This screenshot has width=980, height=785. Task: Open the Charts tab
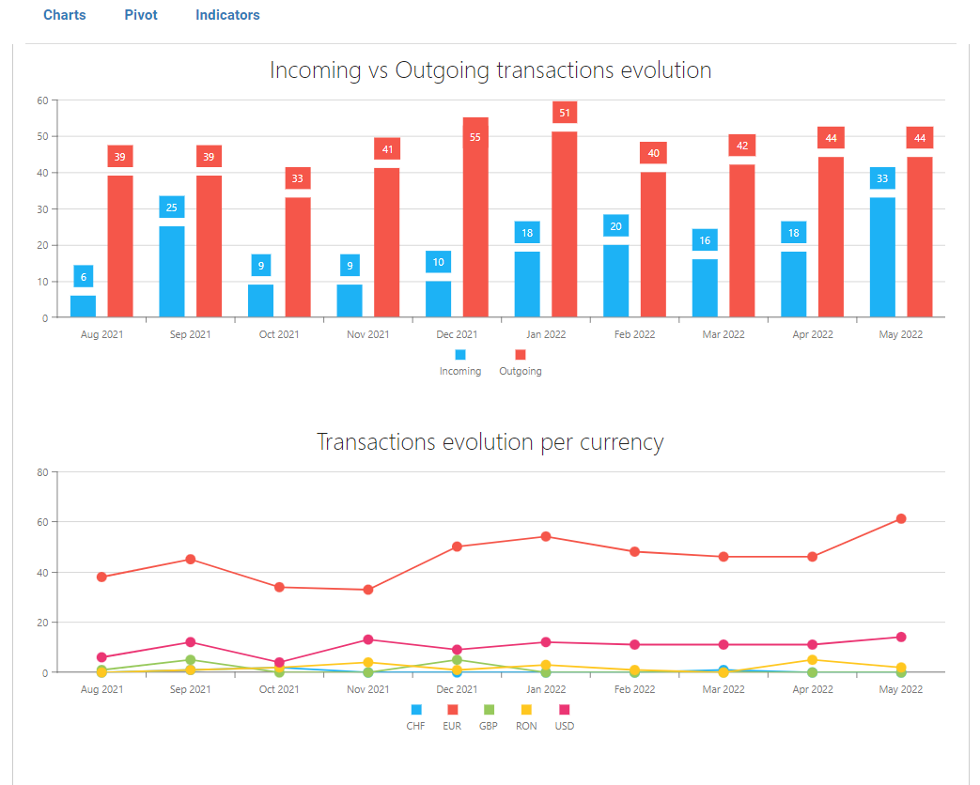click(65, 15)
